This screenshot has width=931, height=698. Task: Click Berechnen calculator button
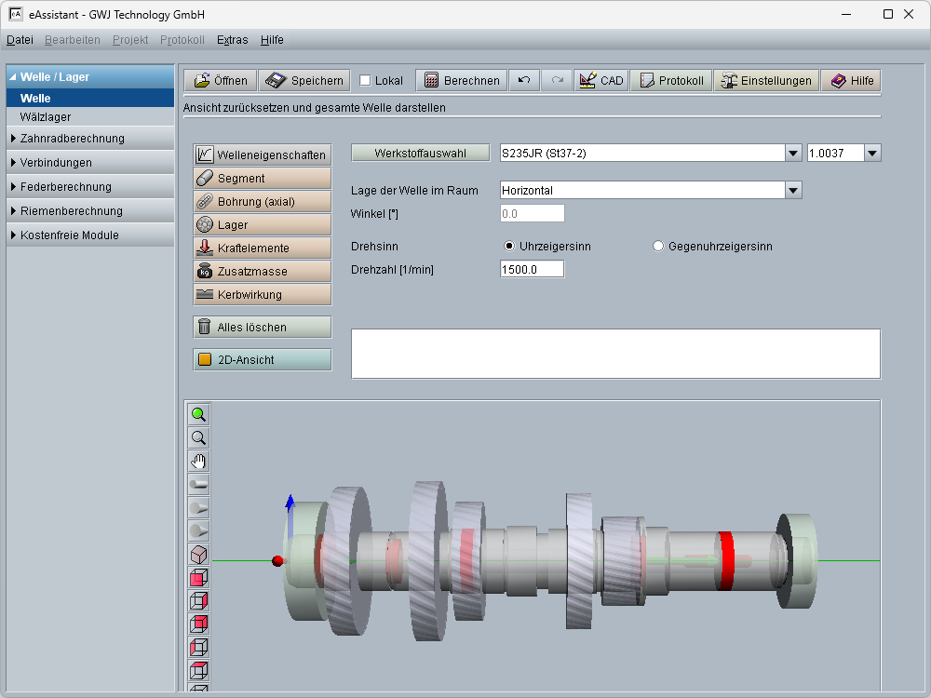pos(461,81)
